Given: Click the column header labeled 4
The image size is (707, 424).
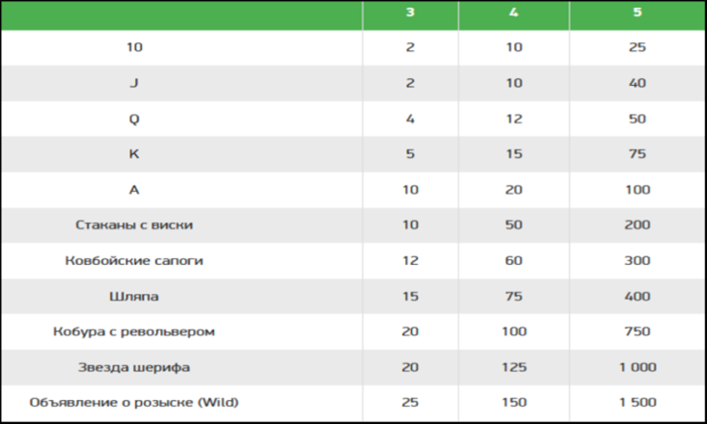Looking at the screenshot, I should tap(513, 13).
